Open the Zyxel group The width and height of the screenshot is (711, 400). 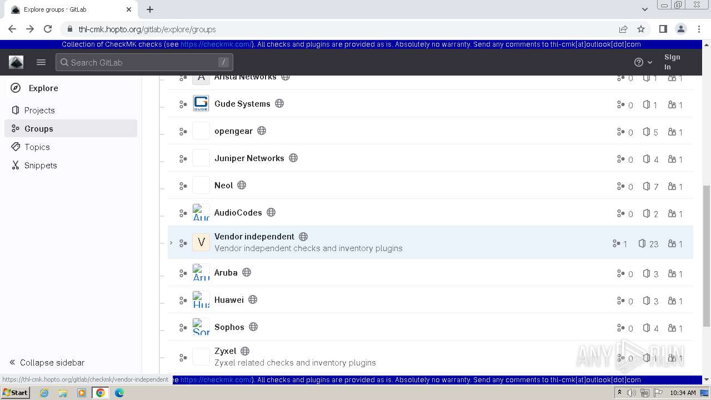(x=226, y=351)
